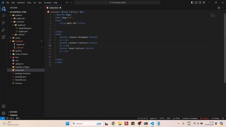Viewport: 226px width, 127px height.
Task: Open Chrome from the taskbar
Action: (x=113, y=123)
